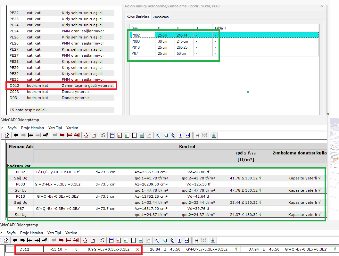Select error D93 'Donatı yetersiz.'
Viewport: 339px width, 256px height.
pyautogui.click(x=62, y=98)
